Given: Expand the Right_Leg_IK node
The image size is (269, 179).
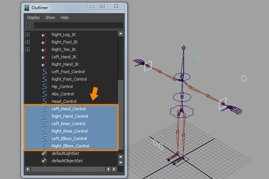Looking at the screenshot, I should pyautogui.click(x=28, y=35).
